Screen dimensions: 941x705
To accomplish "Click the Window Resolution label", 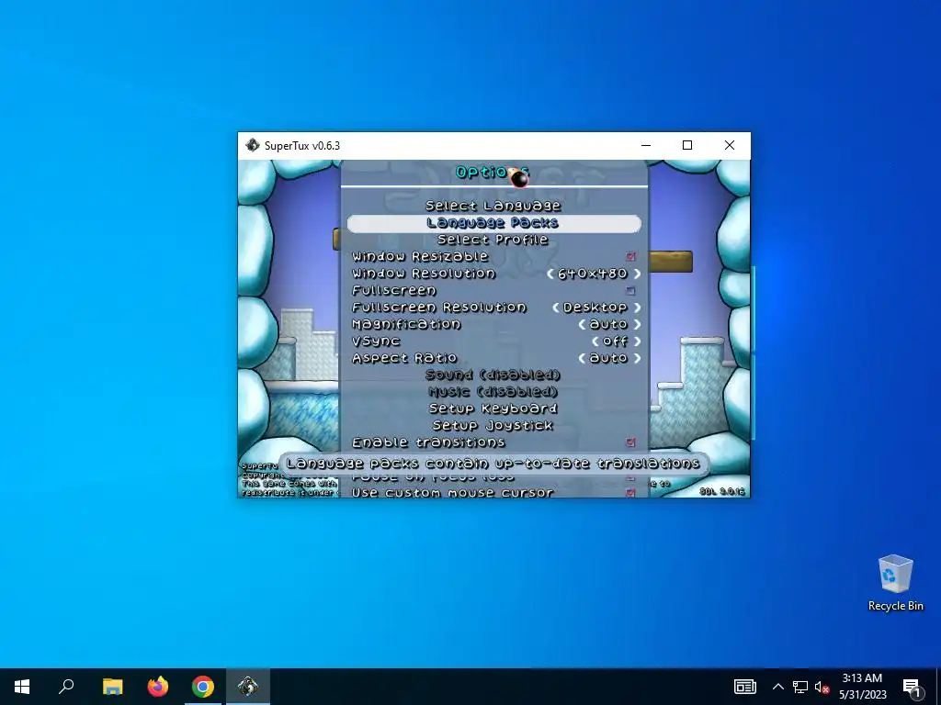I will pos(424,274).
